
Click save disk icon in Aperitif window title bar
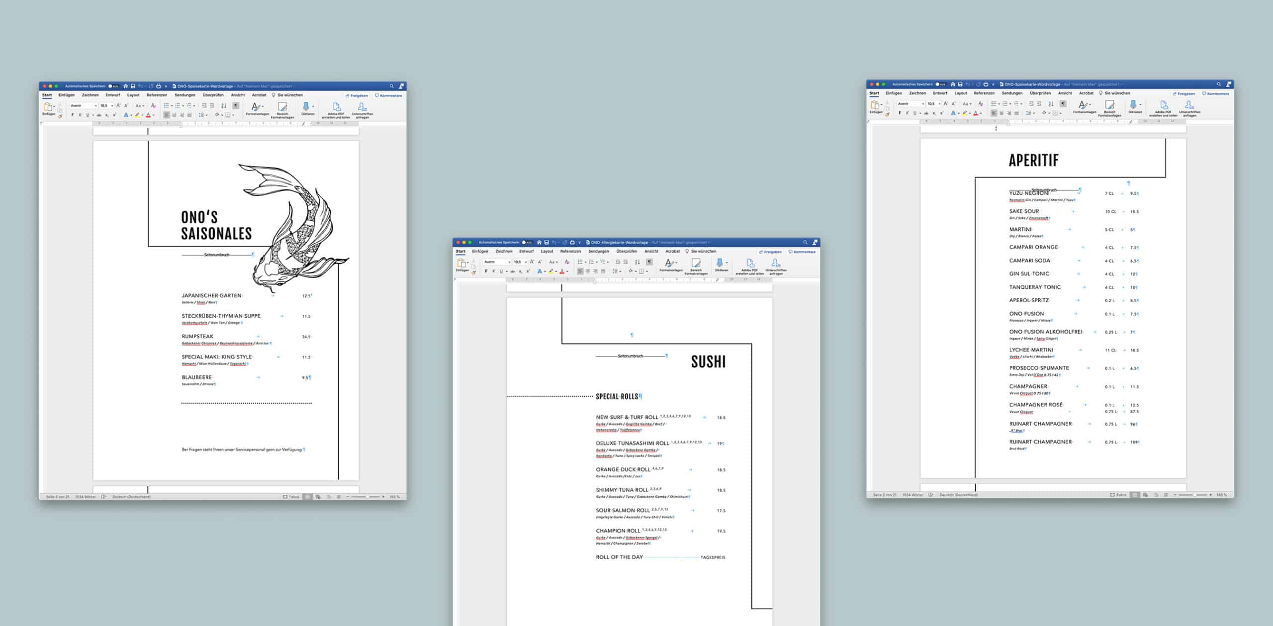(x=960, y=85)
